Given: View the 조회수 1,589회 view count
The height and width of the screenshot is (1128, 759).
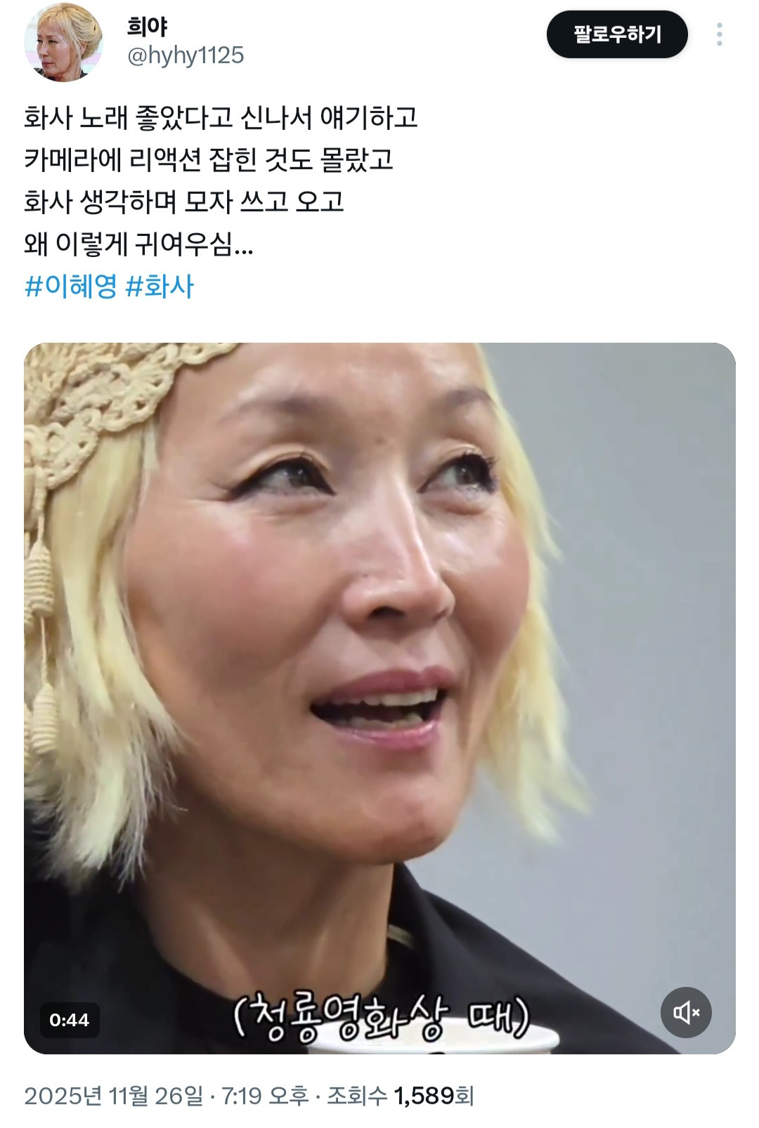Looking at the screenshot, I should (401, 1096).
